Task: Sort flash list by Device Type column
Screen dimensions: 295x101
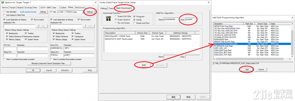Action: point(262,24)
